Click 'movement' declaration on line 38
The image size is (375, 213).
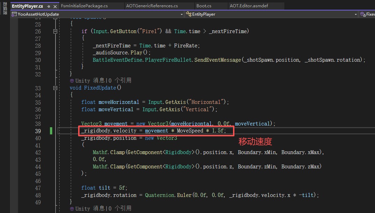coord(116,124)
